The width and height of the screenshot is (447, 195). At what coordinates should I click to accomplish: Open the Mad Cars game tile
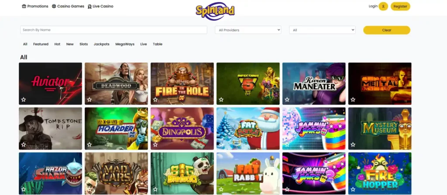[x=116, y=173]
